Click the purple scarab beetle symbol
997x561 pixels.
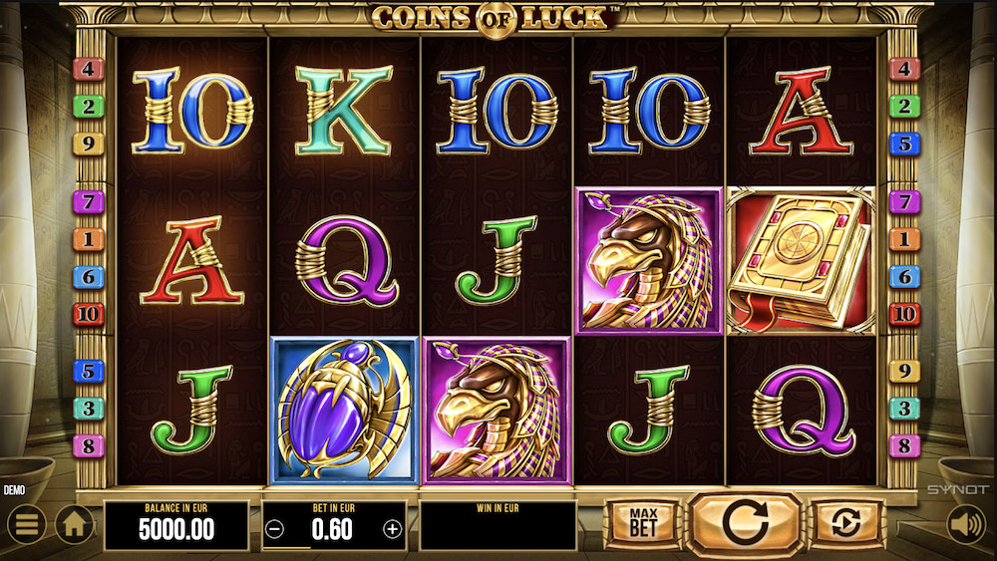click(x=344, y=411)
